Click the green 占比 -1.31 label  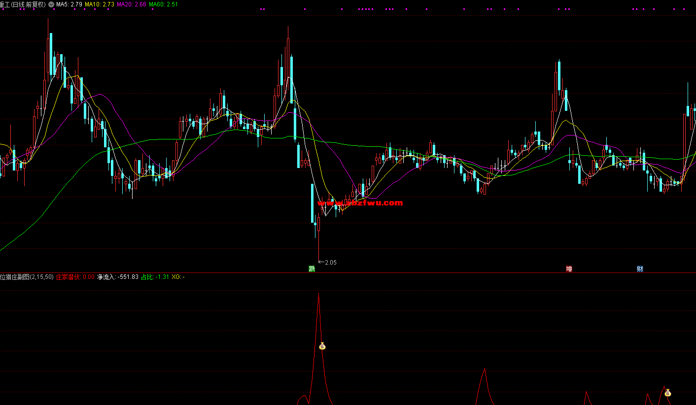tap(155, 277)
